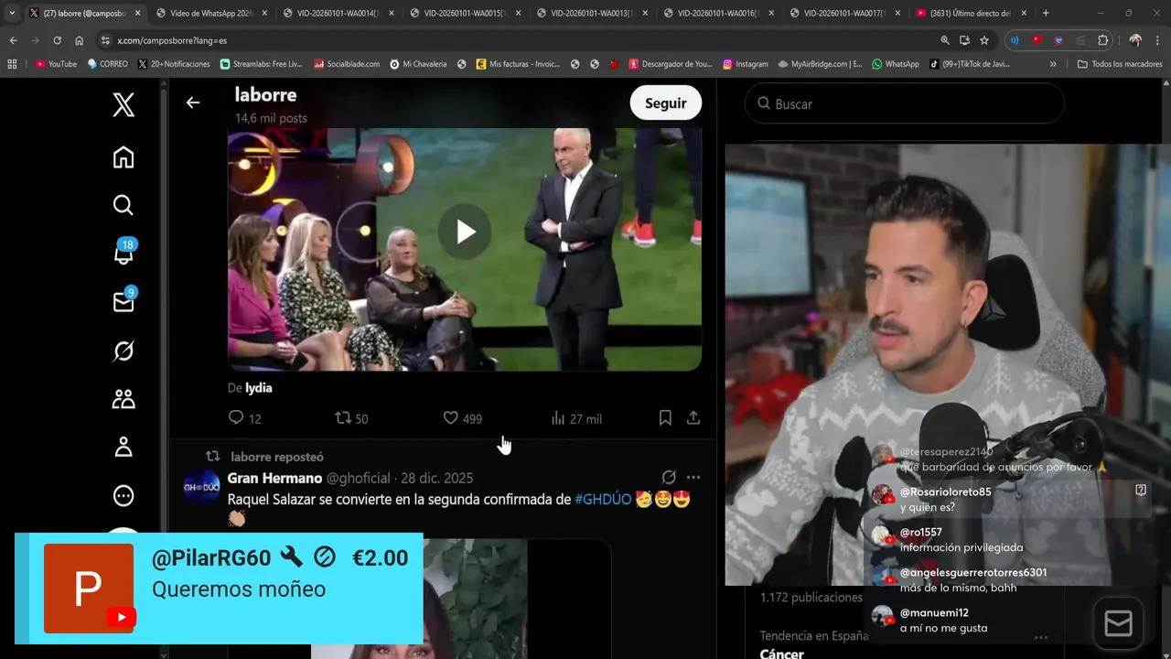
Task: Click Grok icon on the Gran Hermano post
Action: click(669, 478)
